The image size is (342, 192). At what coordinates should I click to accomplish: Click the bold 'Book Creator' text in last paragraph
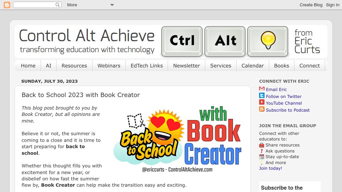(58, 185)
